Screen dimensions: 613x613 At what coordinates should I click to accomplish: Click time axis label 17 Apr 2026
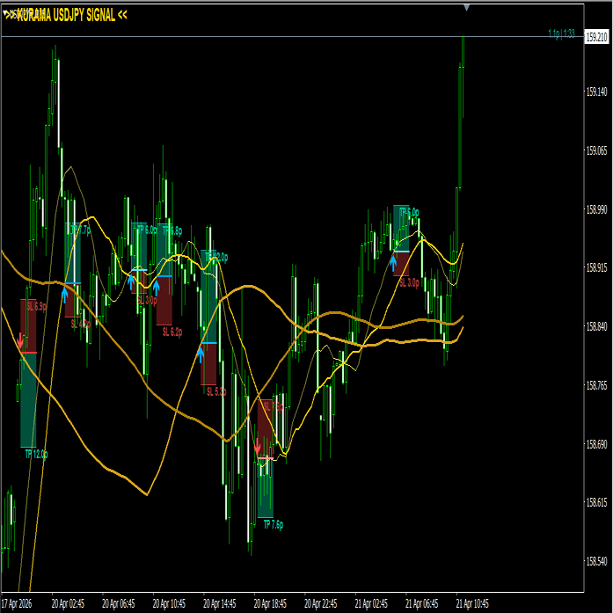point(17,603)
